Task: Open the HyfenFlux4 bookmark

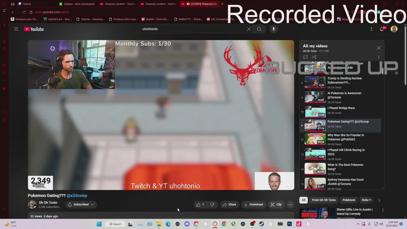Action: 58,19
